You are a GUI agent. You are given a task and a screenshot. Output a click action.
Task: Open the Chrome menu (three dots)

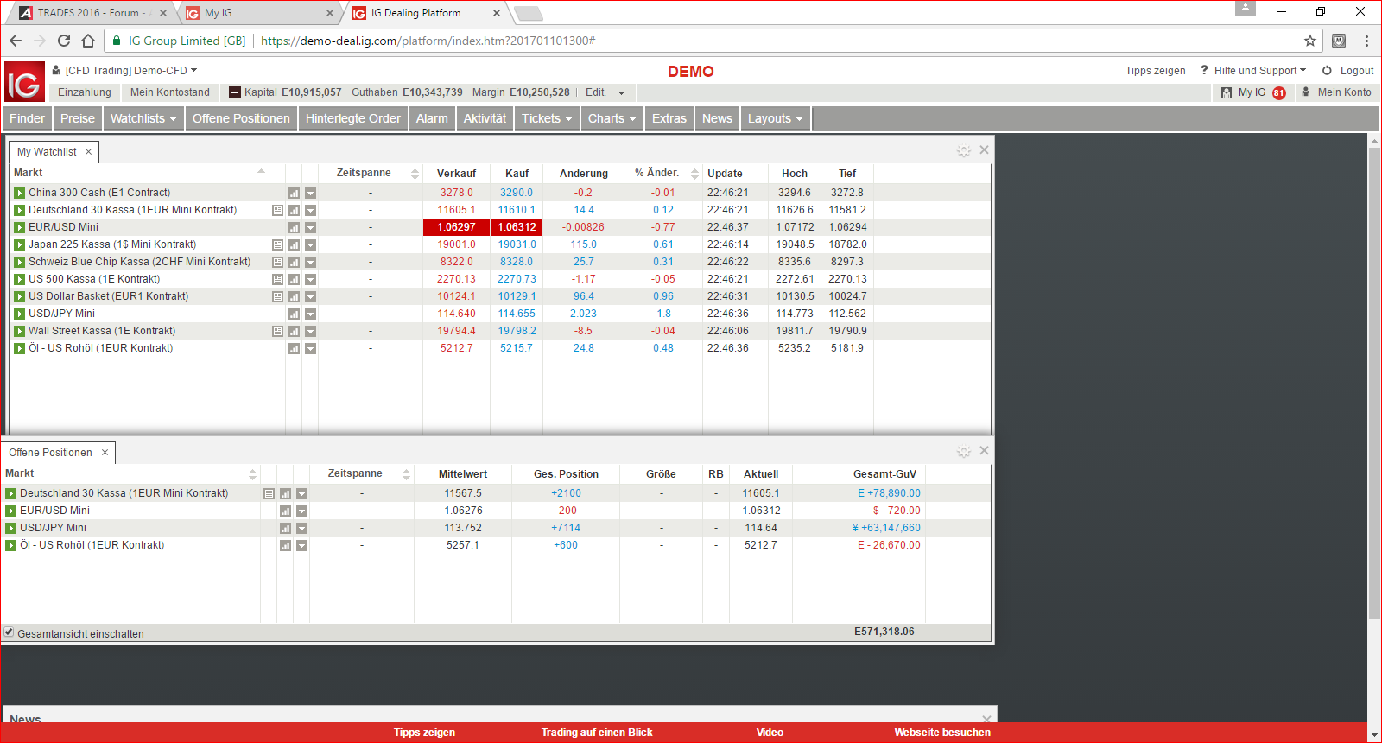1366,41
